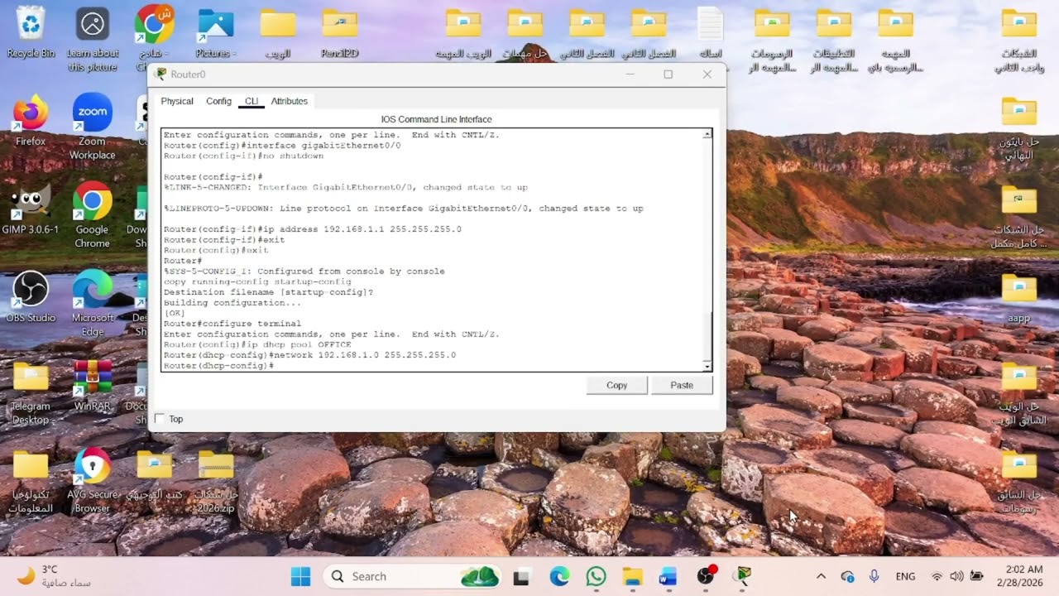Viewport: 1059px width, 596px height.
Task: Open WhatsApp from the taskbar
Action: pyautogui.click(x=597, y=576)
